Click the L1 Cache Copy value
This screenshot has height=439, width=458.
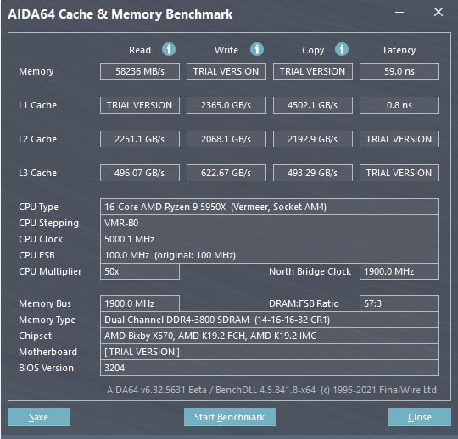tap(312, 105)
